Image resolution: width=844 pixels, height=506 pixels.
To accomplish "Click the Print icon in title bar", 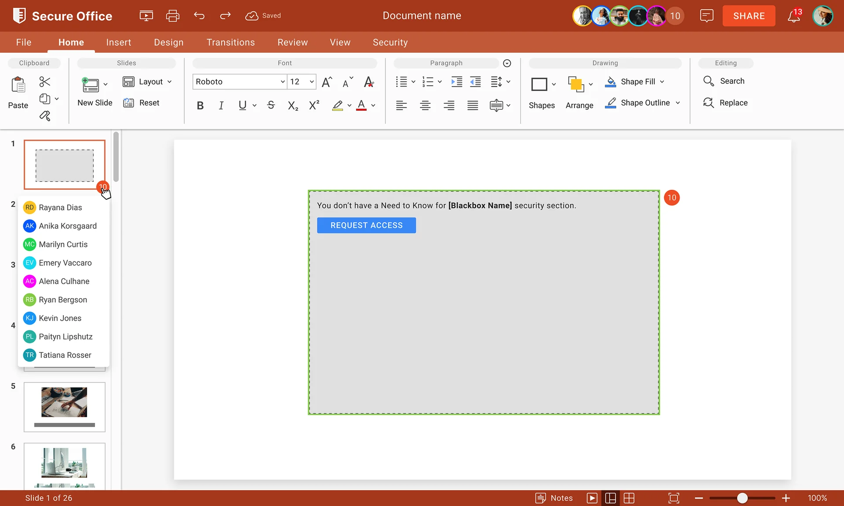I will click(172, 16).
